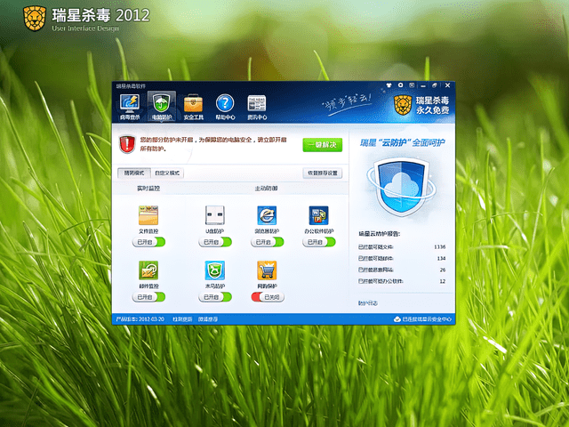Image resolution: width=569 pixels, height=427 pixels.
Task: Click the 瑞星杀毒软件 window title text
Action: [131, 86]
